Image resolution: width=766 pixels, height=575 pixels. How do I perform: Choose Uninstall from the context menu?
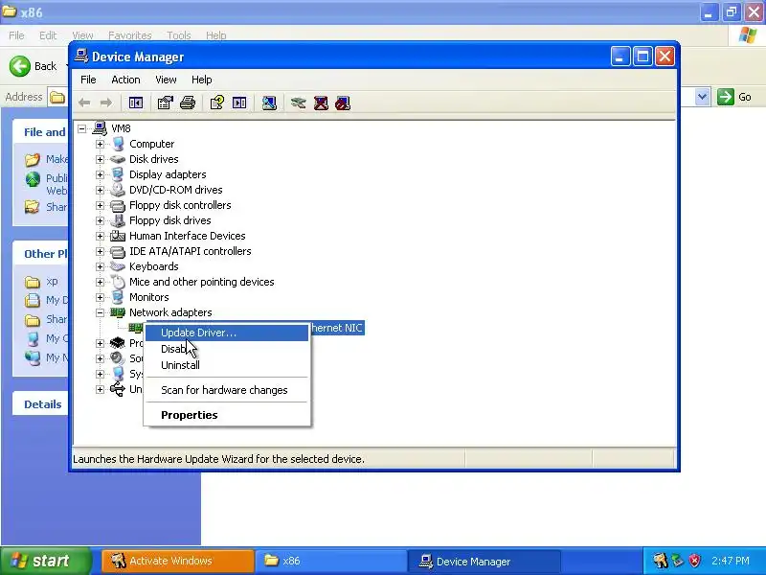227,365
